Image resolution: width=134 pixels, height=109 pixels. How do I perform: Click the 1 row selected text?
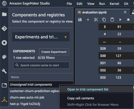coord(24,58)
